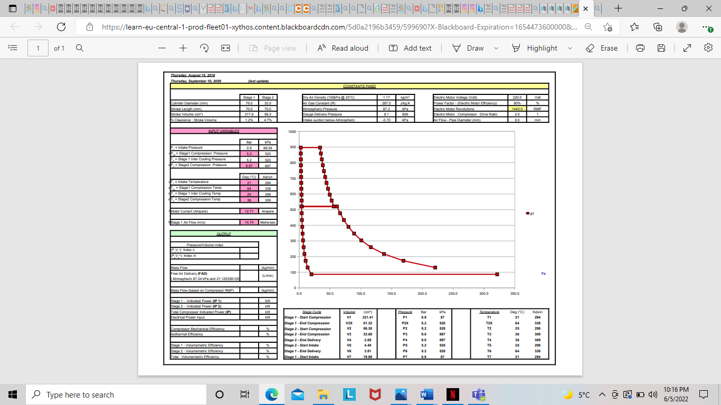Viewport: 721px width, 405px height.
Task: Open File Explorer from the taskbar
Action: [x=323, y=394]
